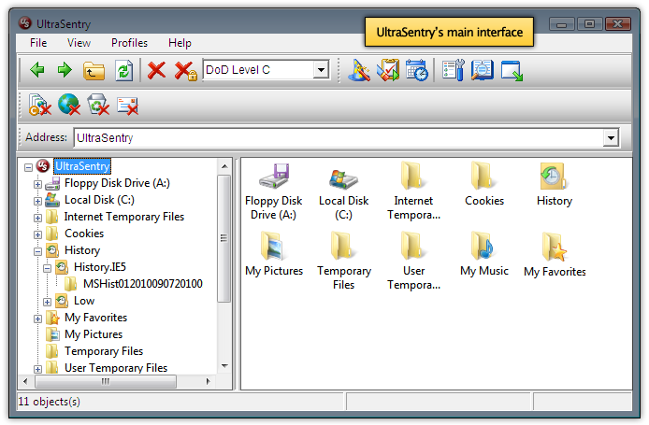The image size is (649, 425).
Task: Expand My Favorites tree node
Action: [37, 319]
